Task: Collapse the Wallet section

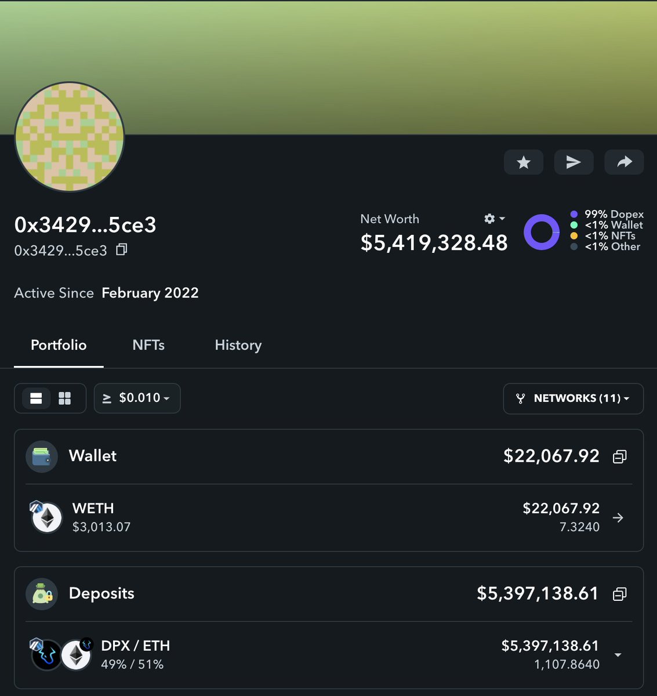Action: click(620, 457)
